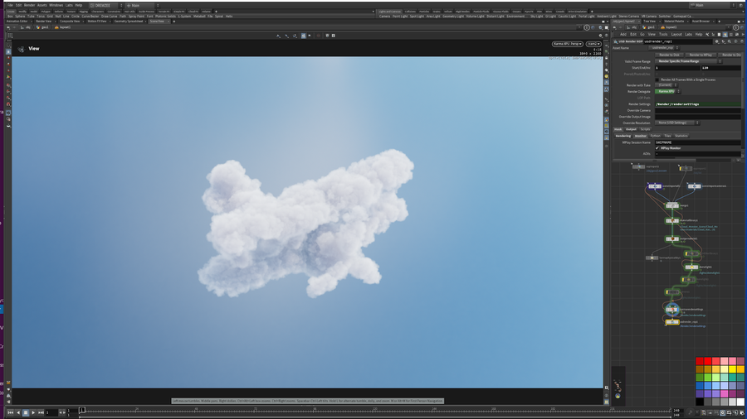This screenshot has width=747, height=419.
Task: Click Render to MPlay button
Action: click(x=701, y=55)
